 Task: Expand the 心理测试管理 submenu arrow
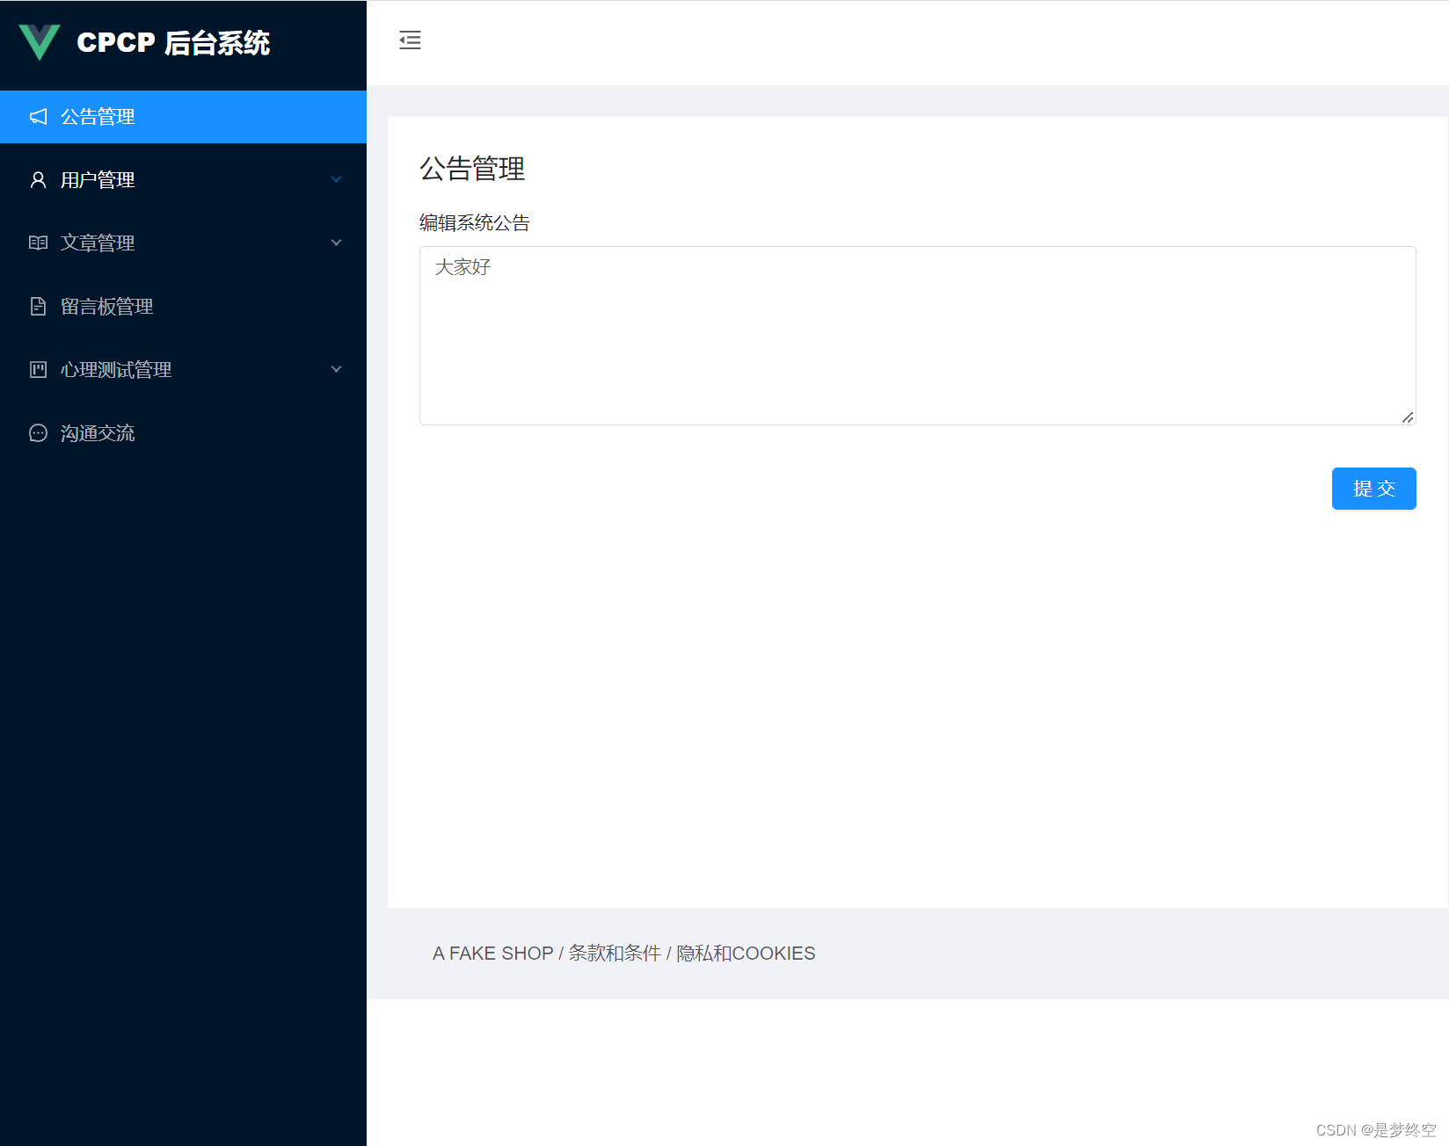(336, 370)
